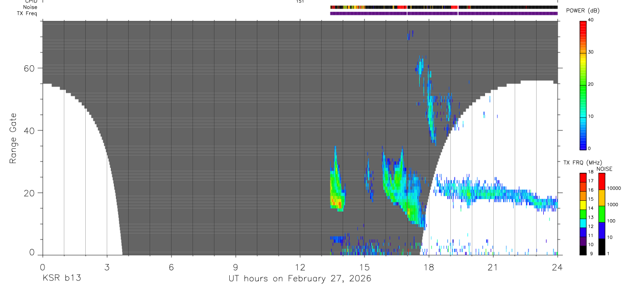Click the 151 CPID value above the plot
The height and width of the screenshot is (289, 627).
point(300,2)
